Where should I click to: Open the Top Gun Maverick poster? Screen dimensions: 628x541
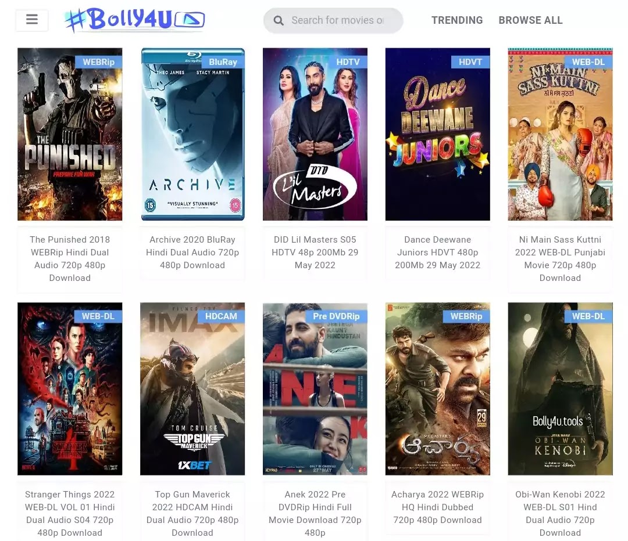coord(192,389)
